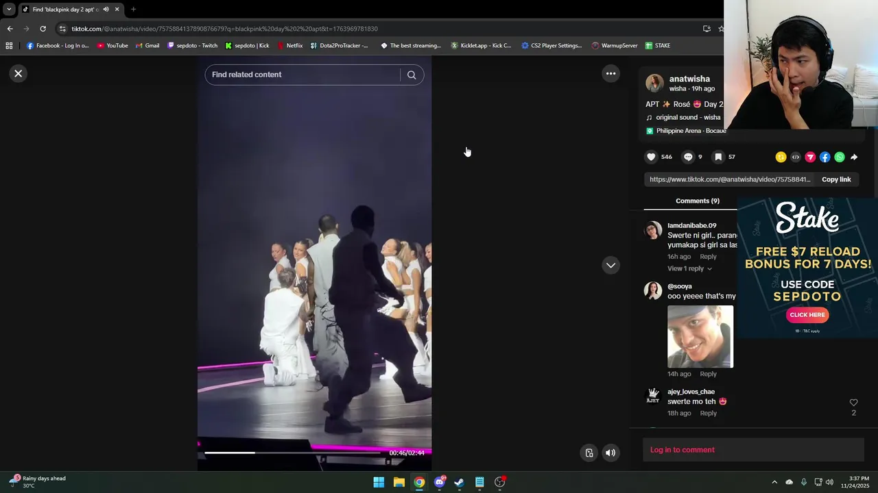Click the embed code icon

point(796,157)
